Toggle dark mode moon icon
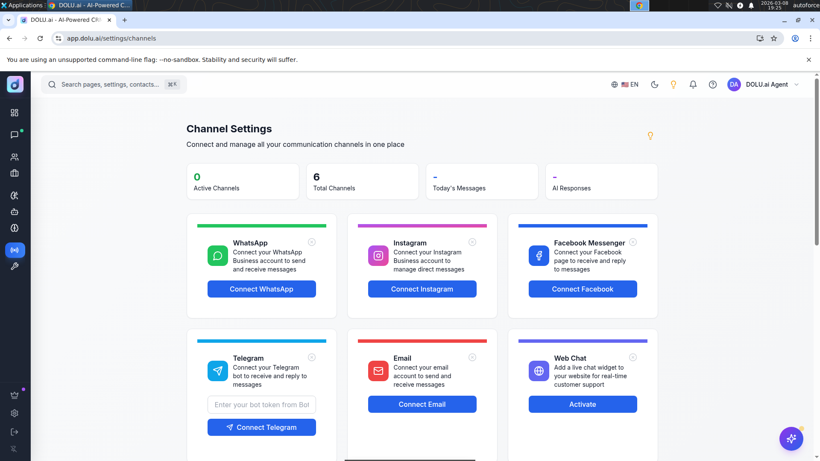This screenshot has width=820, height=461. point(655,85)
